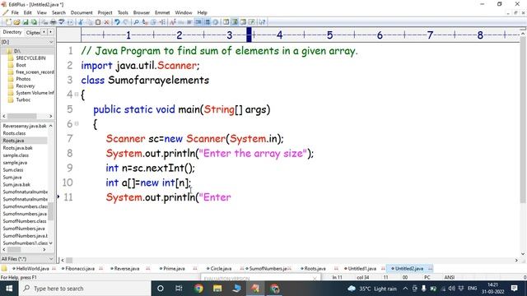Switch to the HelloWorld.java document tab
The height and width of the screenshot is (296, 527).
click(33, 269)
